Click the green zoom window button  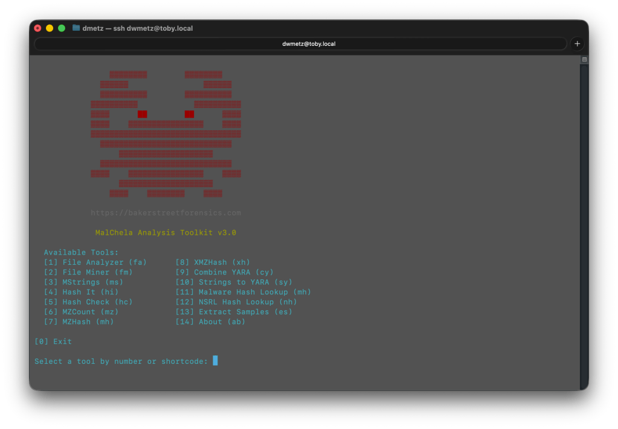click(62, 28)
